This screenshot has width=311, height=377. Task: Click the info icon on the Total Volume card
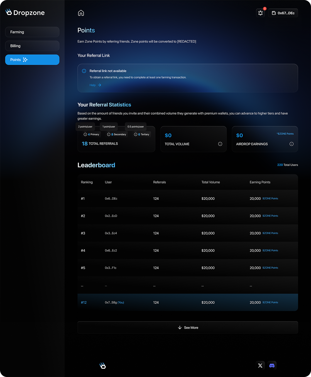tap(220, 144)
